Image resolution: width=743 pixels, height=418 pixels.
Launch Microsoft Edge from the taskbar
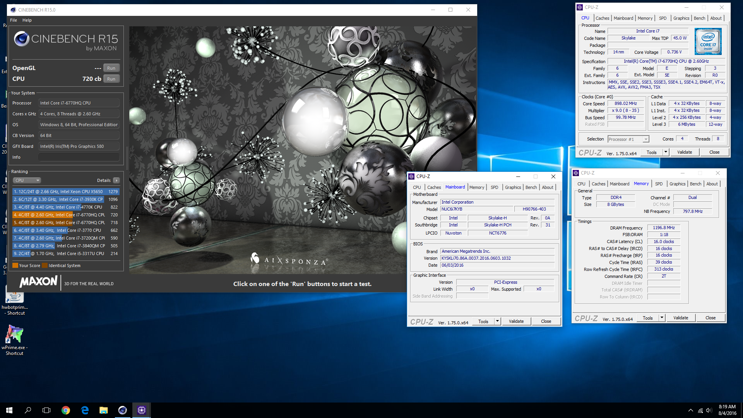coord(85,410)
